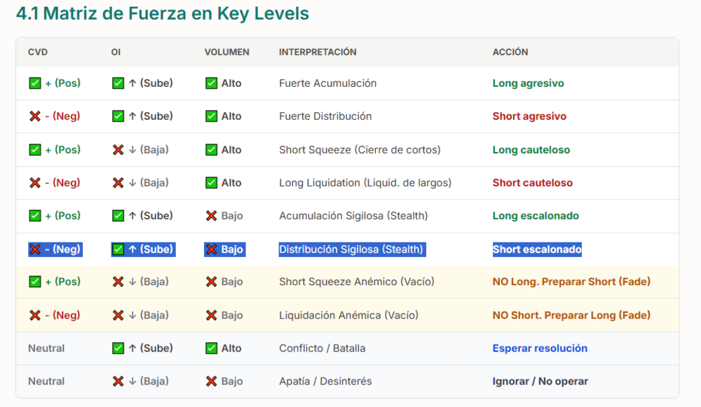Click the red cross in Apatía / Desinterés OI cell
Viewport: 701px width, 407px height.
[x=118, y=382]
